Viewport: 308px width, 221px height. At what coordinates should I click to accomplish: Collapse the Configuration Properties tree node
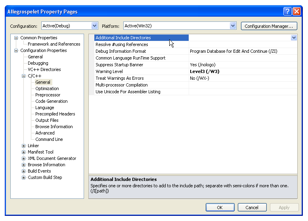click(16, 50)
